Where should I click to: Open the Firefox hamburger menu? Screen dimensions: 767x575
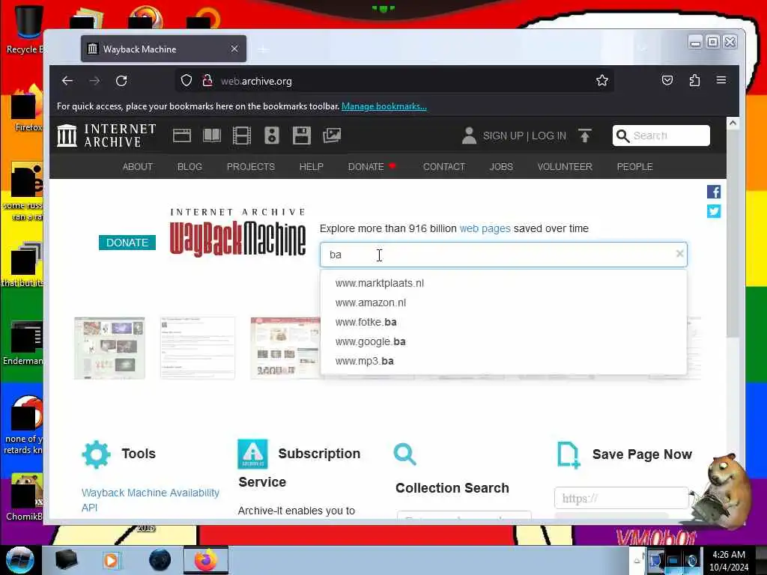tap(721, 80)
